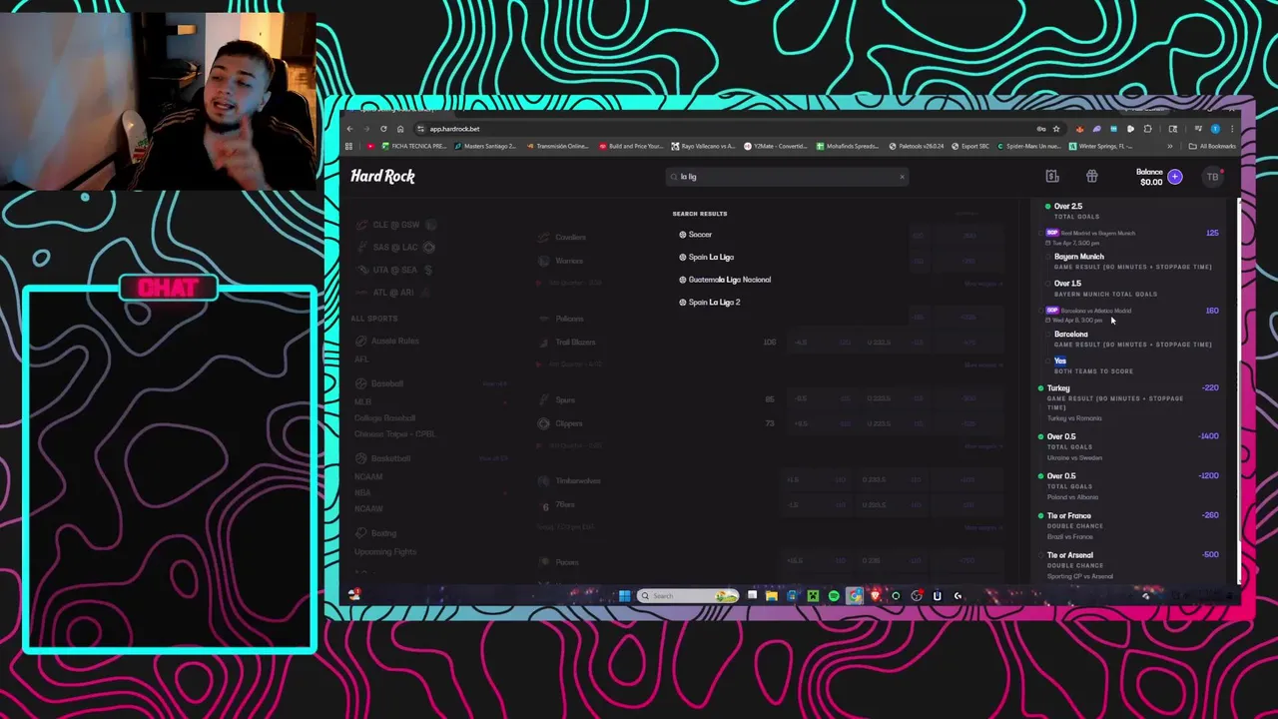The width and height of the screenshot is (1278, 719).
Task: Click the Balance $0.00 display
Action: 1149,177
